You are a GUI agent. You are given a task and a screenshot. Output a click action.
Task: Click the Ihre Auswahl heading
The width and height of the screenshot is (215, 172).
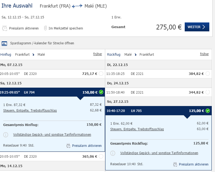coord(17,6)
